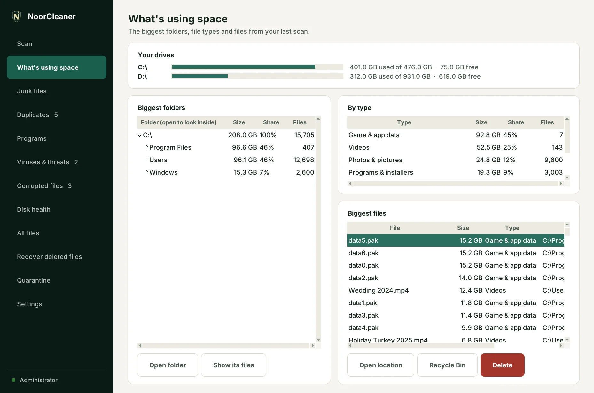Select the Wedding 2024.mp4 file row
This screenshot has width=594, height=393.
(x=456, y=290)
